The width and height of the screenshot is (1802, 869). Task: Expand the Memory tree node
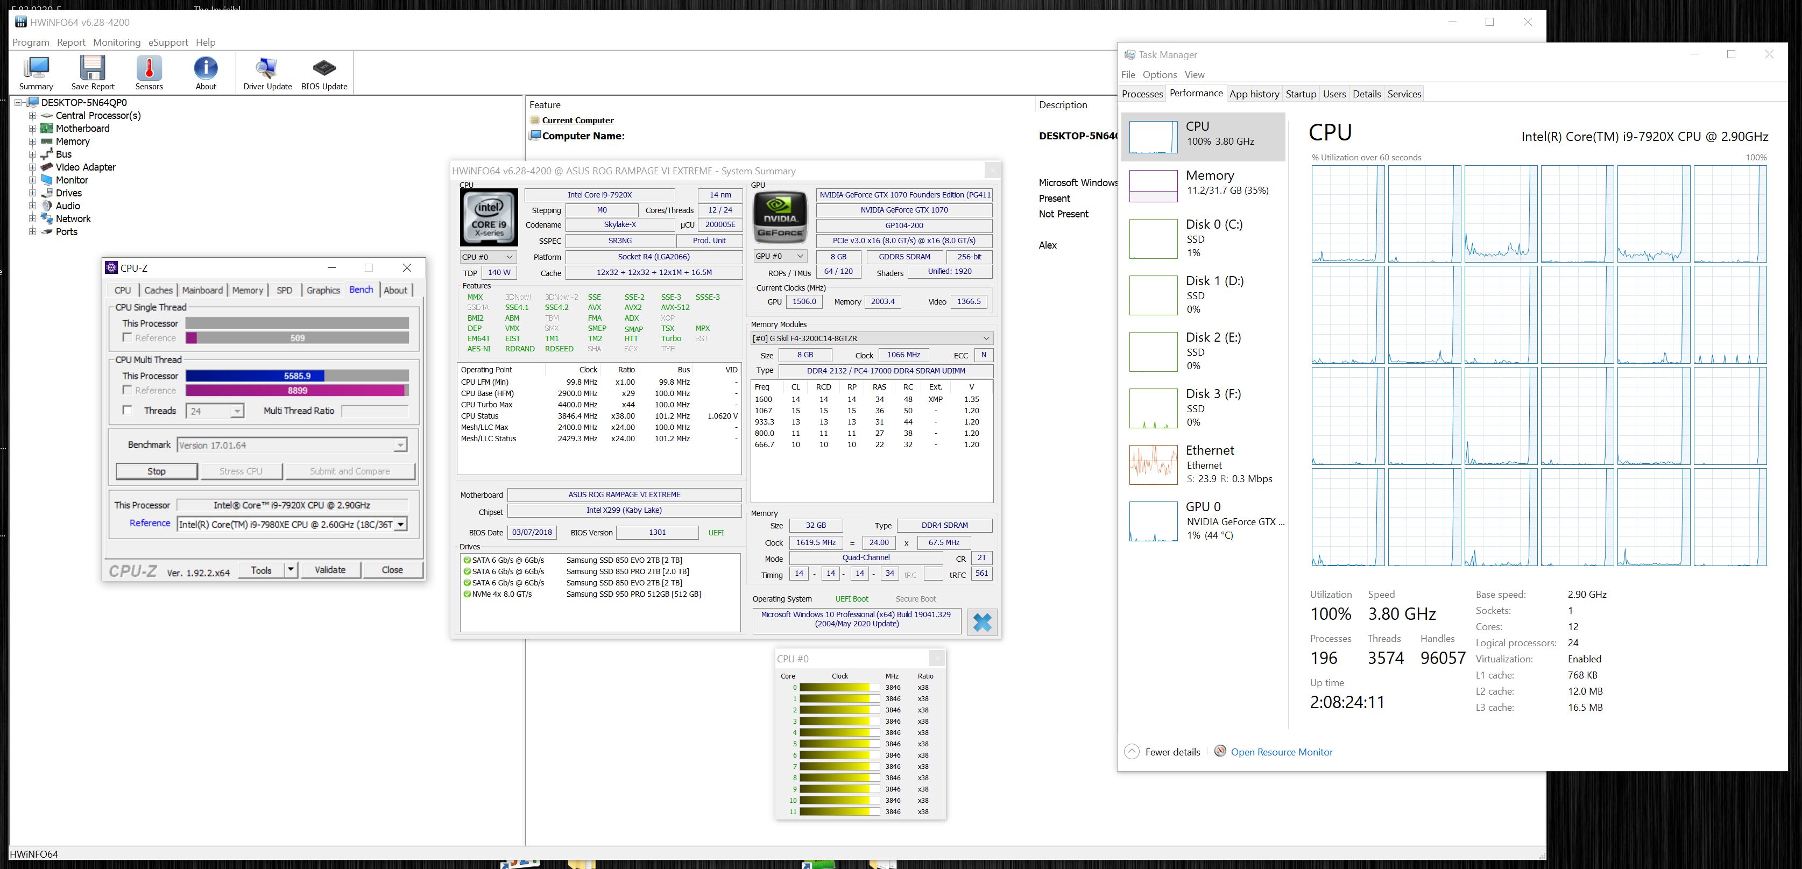32,142
